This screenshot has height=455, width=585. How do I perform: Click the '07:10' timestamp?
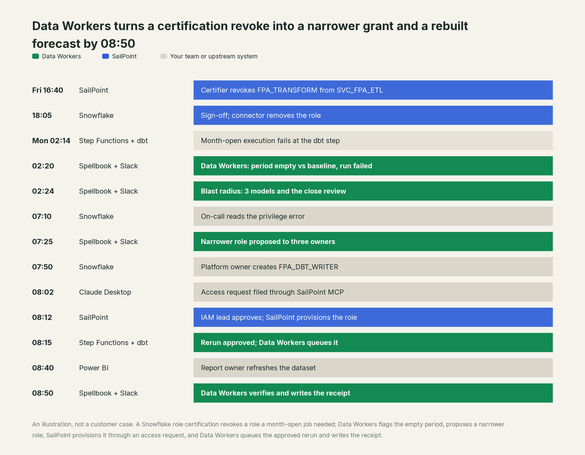42,216
